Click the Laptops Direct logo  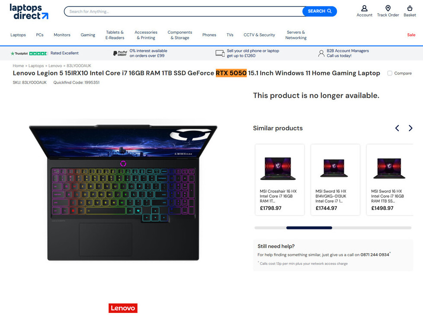(x=29, y=12)
